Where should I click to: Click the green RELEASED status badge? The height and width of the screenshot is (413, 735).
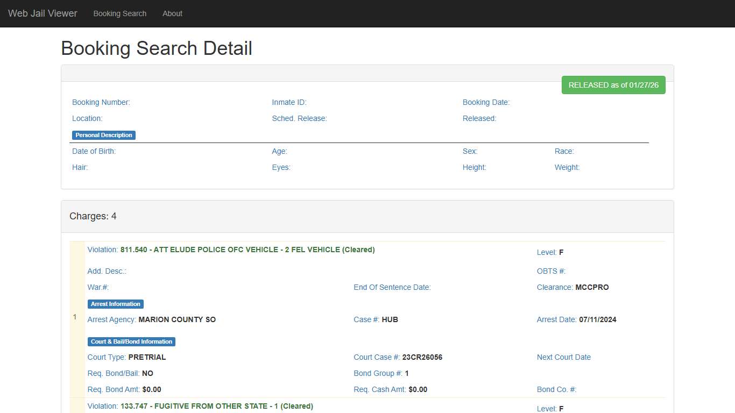(613, 85)
